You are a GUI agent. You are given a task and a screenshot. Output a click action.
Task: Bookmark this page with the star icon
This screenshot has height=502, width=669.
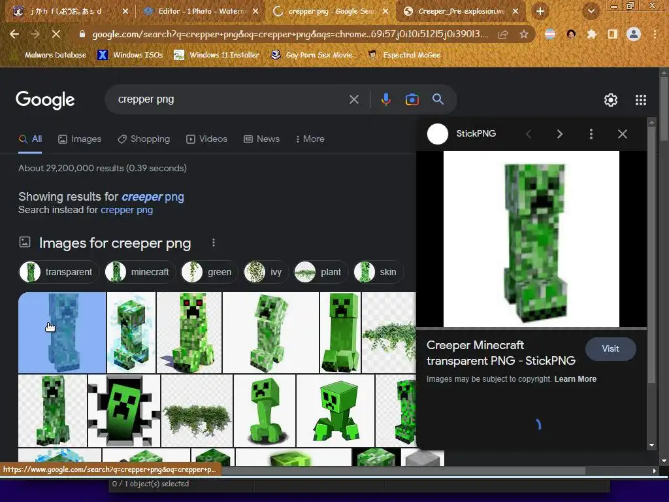pyautogui.click(x=524, y=34)
